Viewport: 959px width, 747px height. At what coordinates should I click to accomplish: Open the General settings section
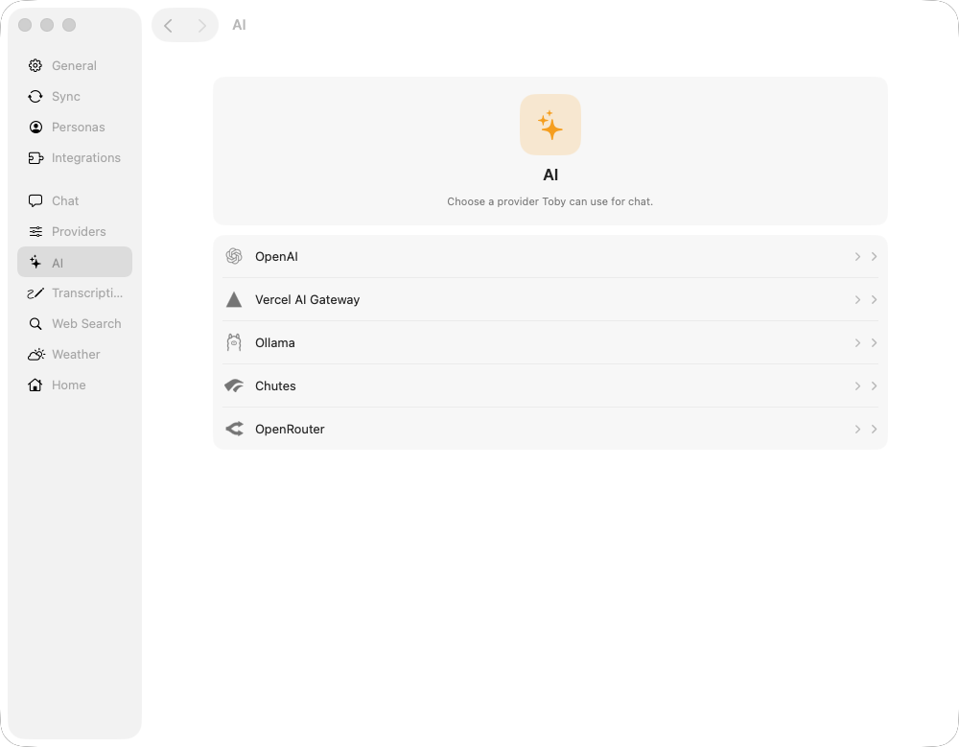tap(75, 65)
